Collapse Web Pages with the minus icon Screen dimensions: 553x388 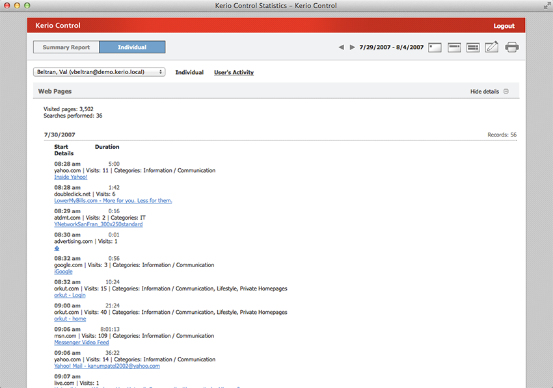point(506,91)
